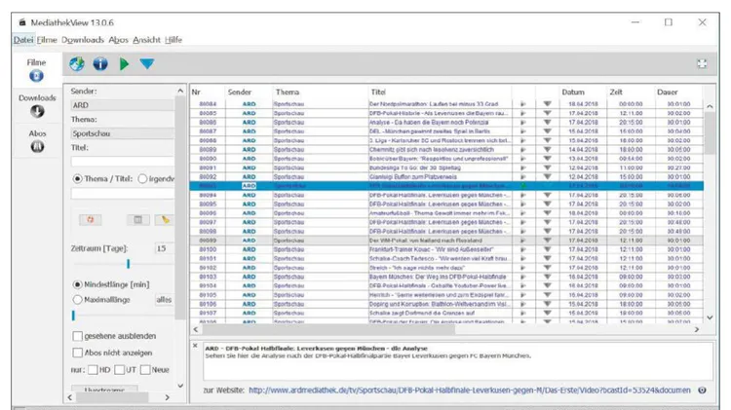Play icon in 'Chemnitz gibt sich' row
The width and height of the screenshot is (731, 410).
tap(523, 150)
